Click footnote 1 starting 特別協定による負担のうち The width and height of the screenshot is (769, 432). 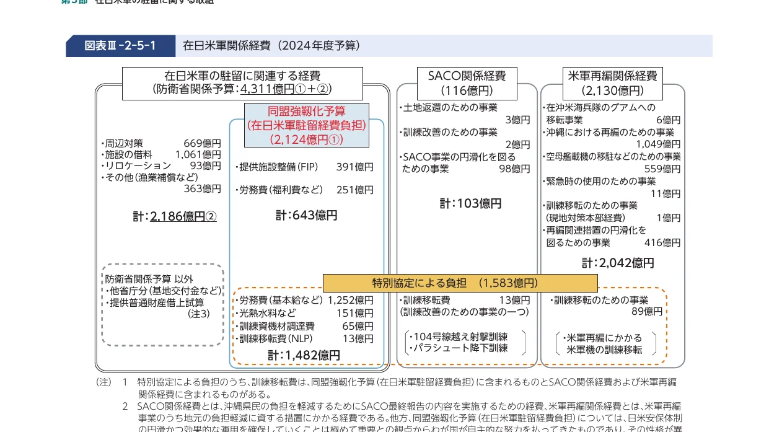pos(400,388)
